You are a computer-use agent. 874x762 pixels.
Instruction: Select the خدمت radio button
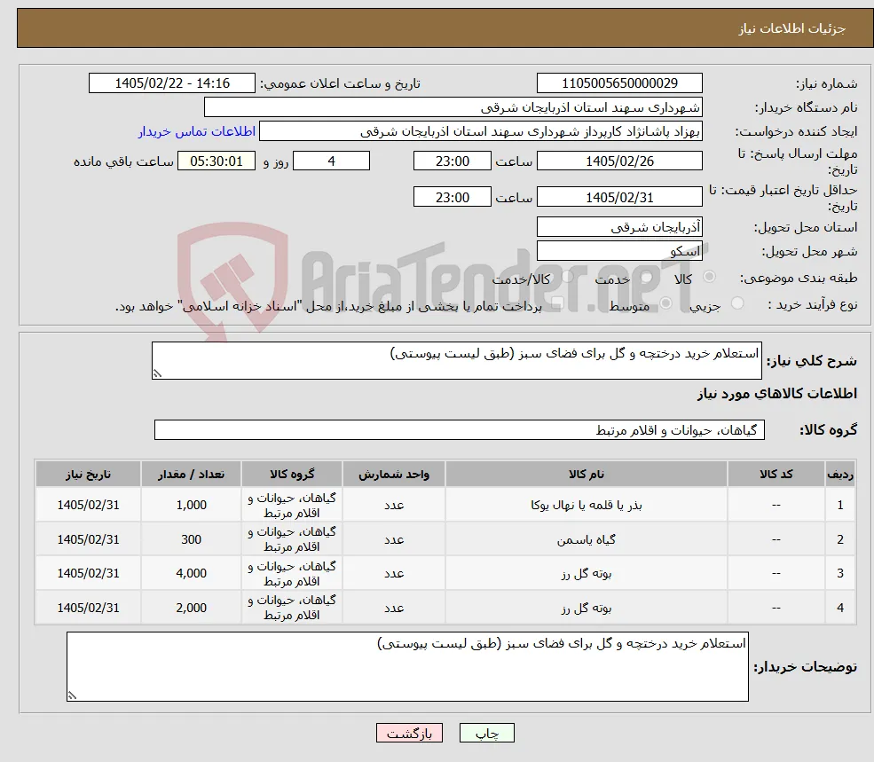click(x=646, y=277)
